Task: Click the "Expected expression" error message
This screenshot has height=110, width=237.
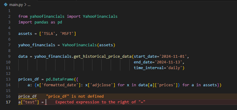Action: tap(100, 102)
